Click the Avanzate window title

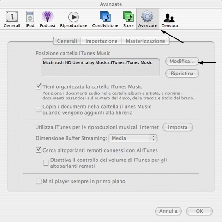tap(111, 4)
